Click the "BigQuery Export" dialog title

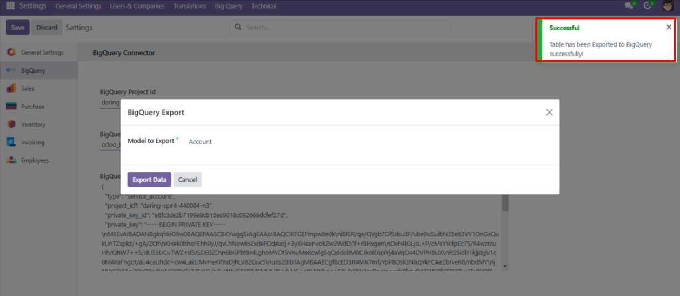pyautogui.click(x=156, y=113)
